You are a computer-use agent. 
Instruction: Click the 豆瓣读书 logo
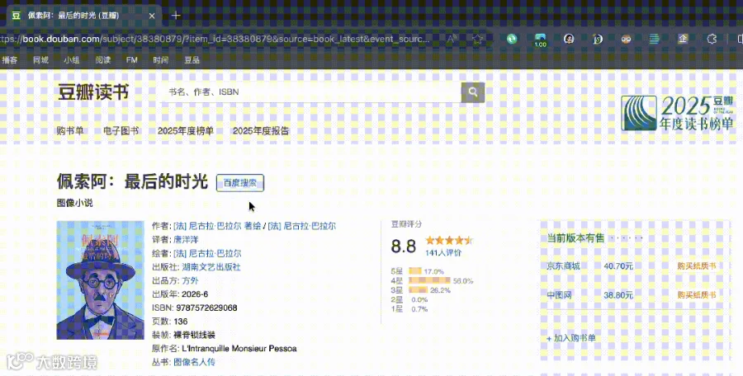tap(92, 92)
